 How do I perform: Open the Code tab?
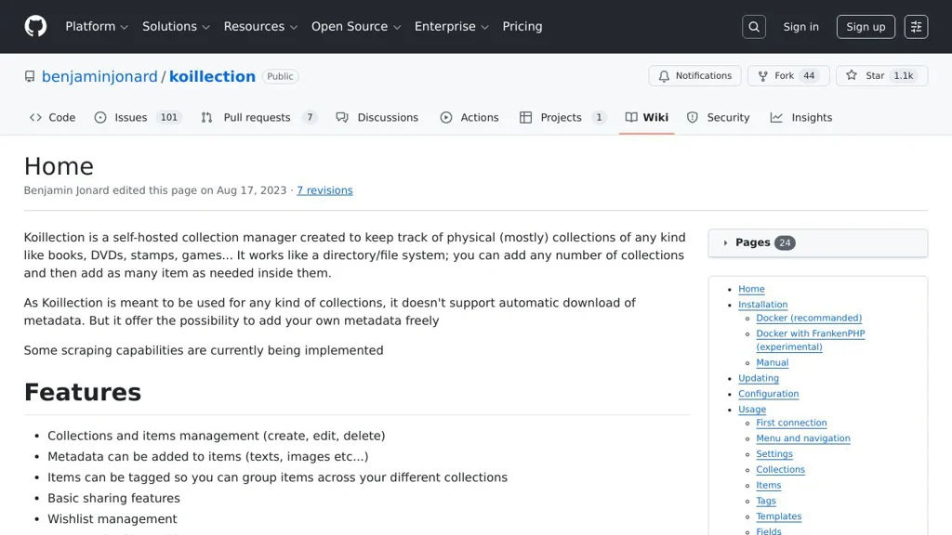52,118
